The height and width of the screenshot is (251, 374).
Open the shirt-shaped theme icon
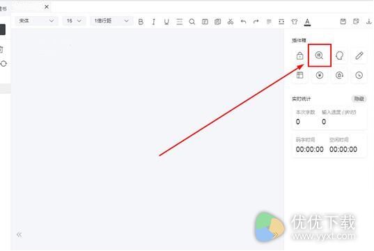coord(295,22)
